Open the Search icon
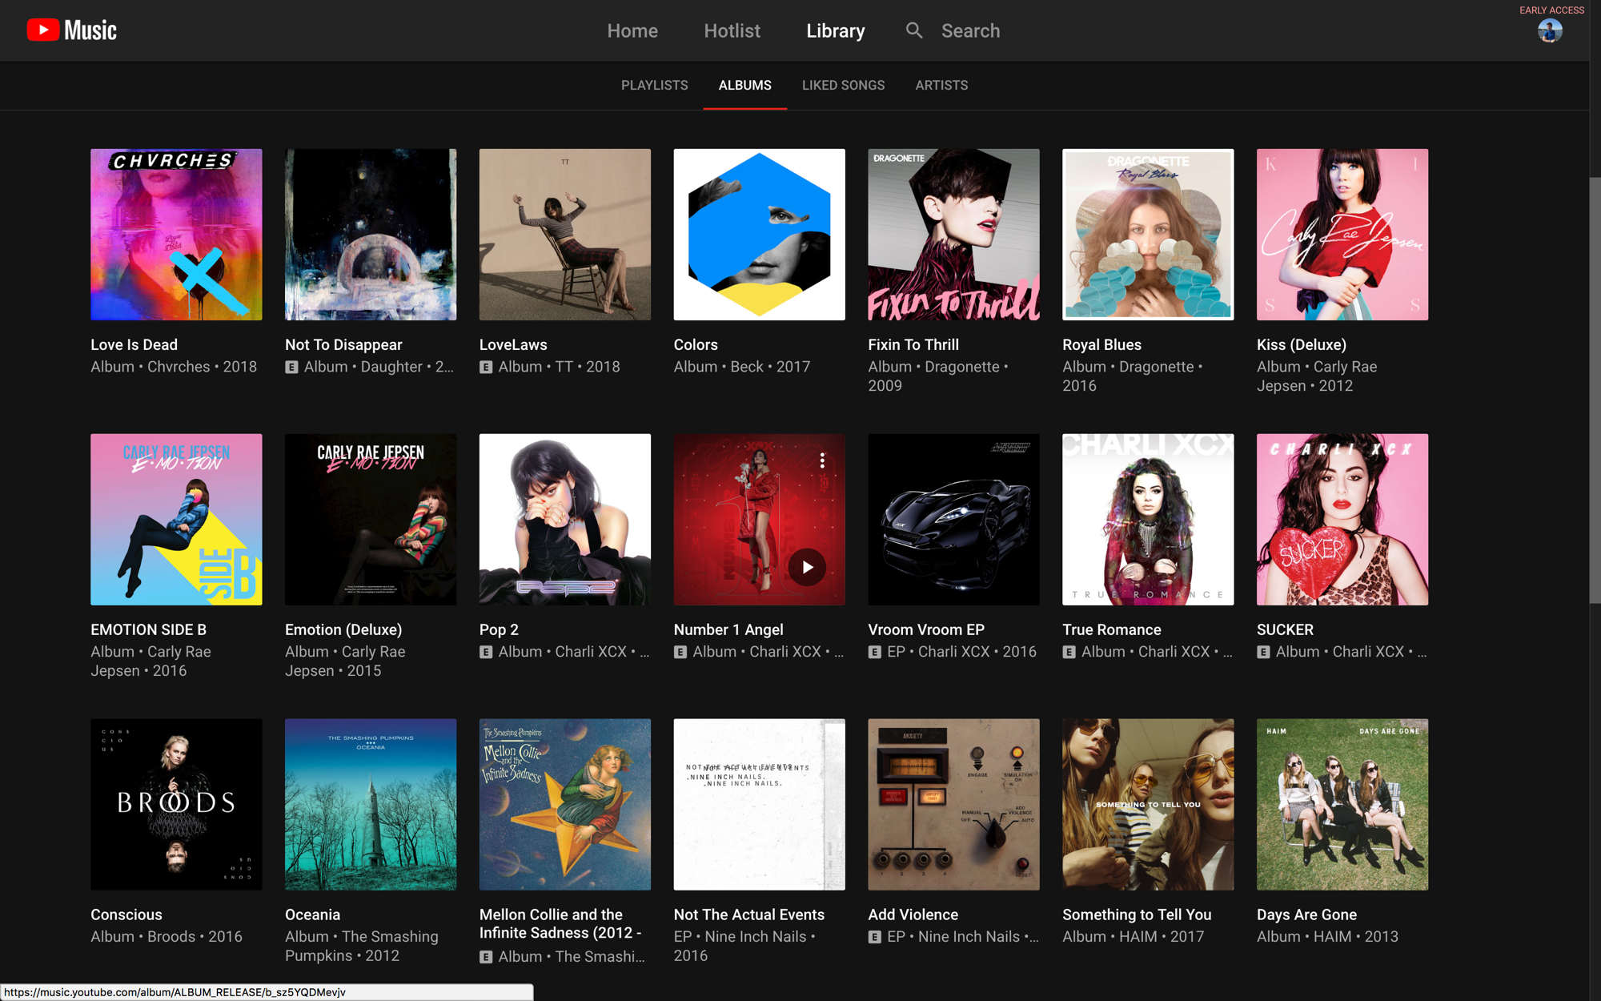This screenshot has width=1601, height=1001. (914, 31)
